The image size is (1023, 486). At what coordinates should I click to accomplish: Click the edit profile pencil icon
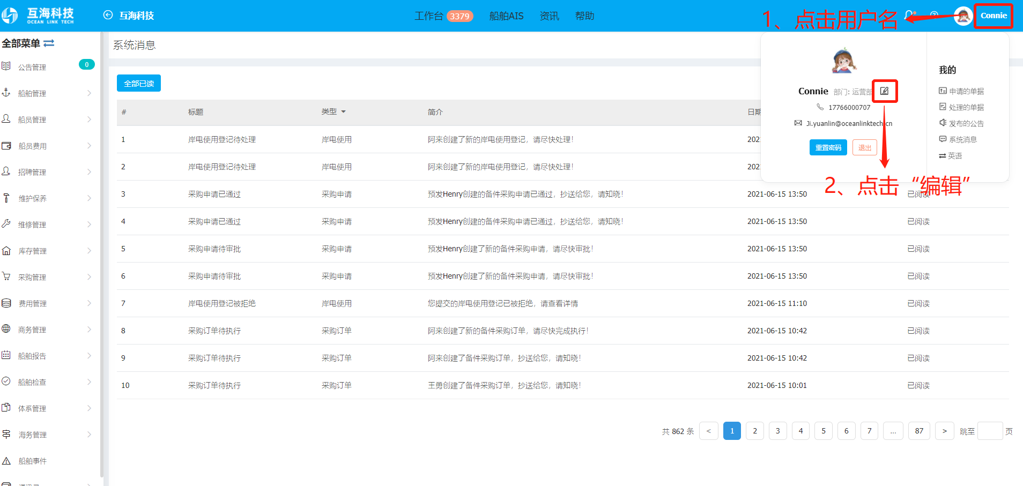point(885,91)
